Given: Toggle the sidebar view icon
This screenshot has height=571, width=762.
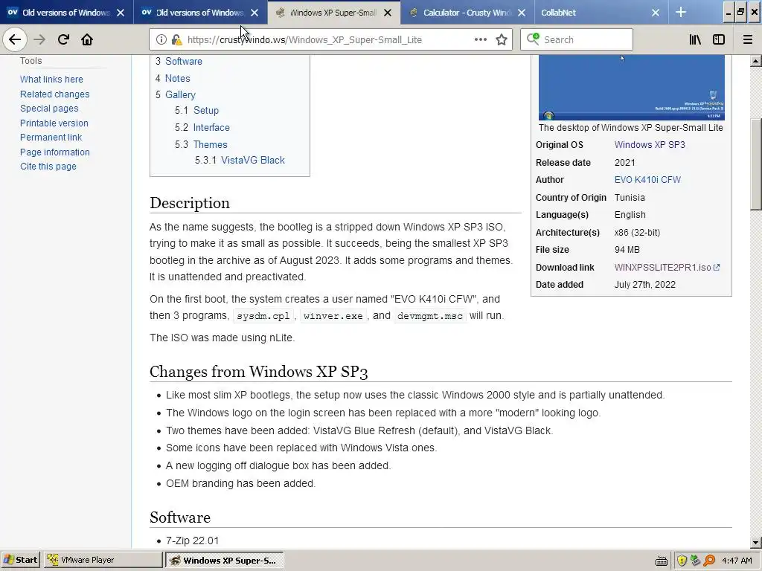Looking at the screenshot, I should pos(719,40).
